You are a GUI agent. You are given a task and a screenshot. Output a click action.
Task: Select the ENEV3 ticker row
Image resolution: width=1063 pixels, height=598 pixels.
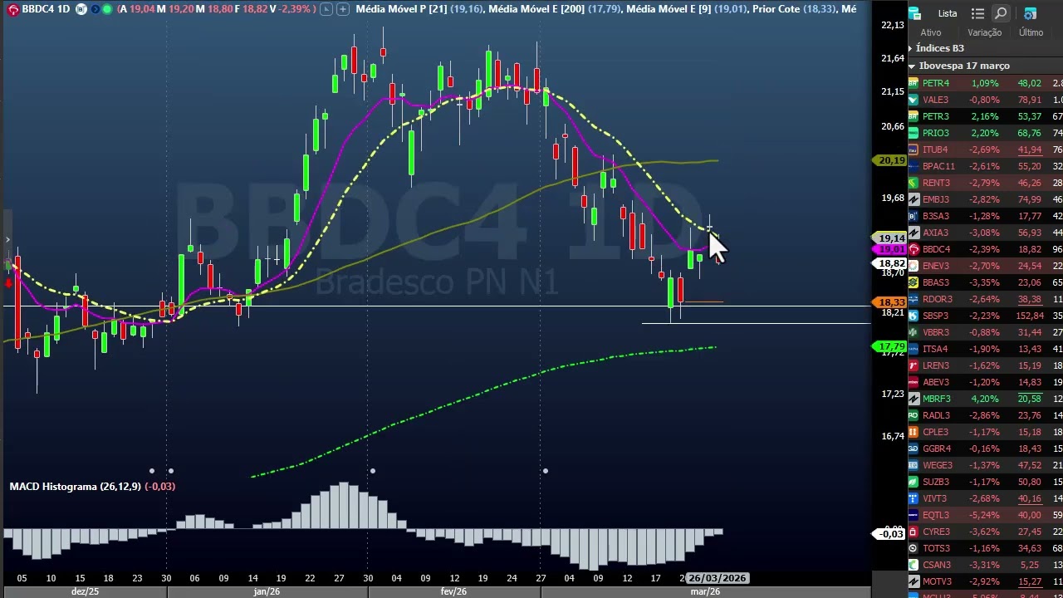(985, 266)
